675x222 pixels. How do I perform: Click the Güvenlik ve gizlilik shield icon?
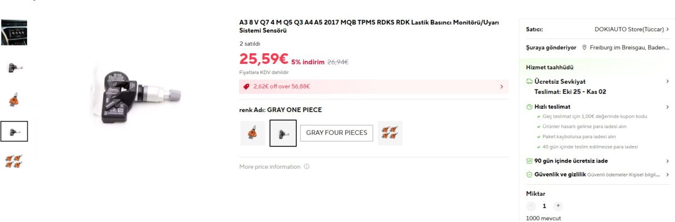coord(530,175)
